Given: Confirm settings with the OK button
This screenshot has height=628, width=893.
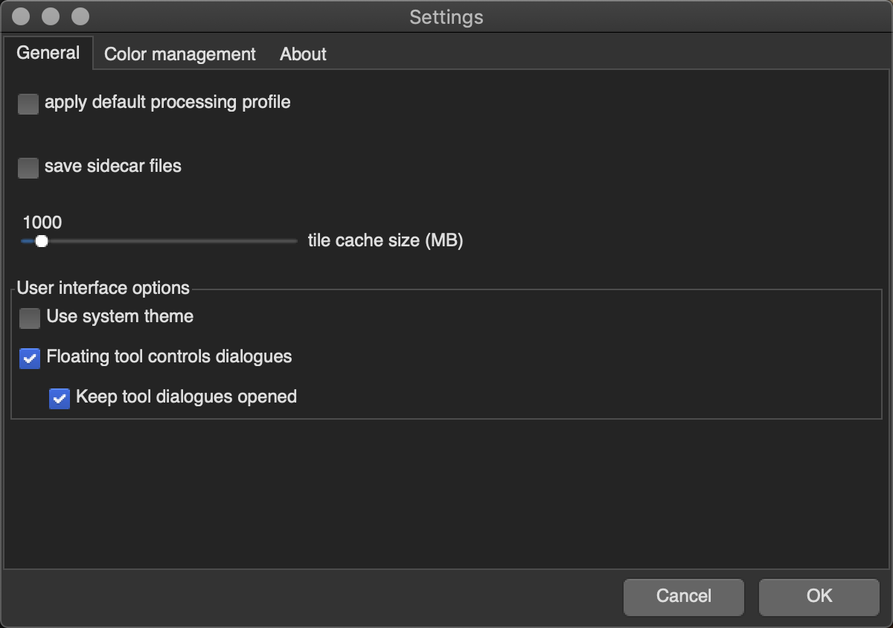Looking at the screenshot, I should coord(819,597).
